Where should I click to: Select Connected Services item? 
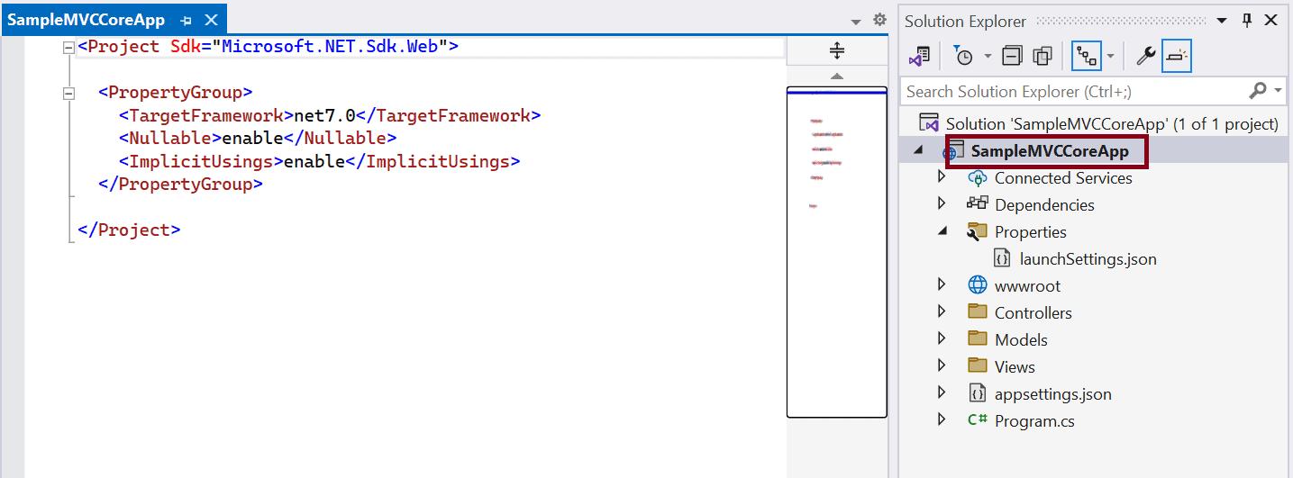(1063, 177)
